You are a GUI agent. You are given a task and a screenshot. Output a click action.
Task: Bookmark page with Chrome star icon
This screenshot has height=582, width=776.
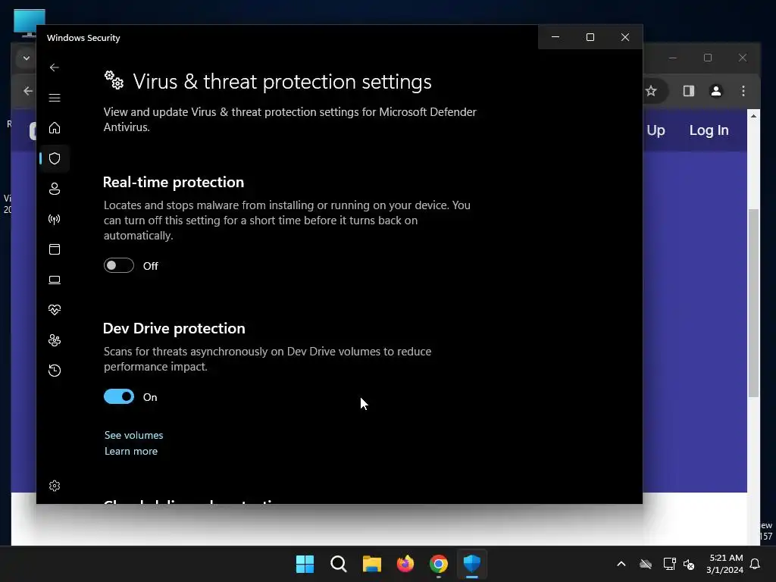pyautogui.click(x=651, y=91)
